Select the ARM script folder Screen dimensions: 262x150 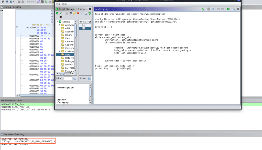(x=67, y=28)
